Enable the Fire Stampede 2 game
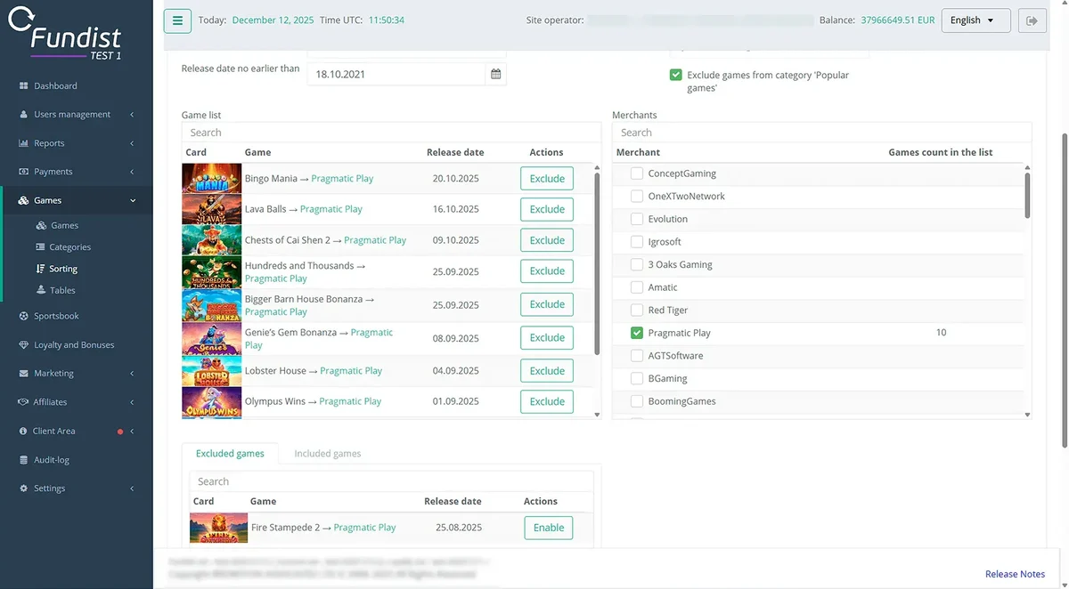 click(x=549, y=528)
